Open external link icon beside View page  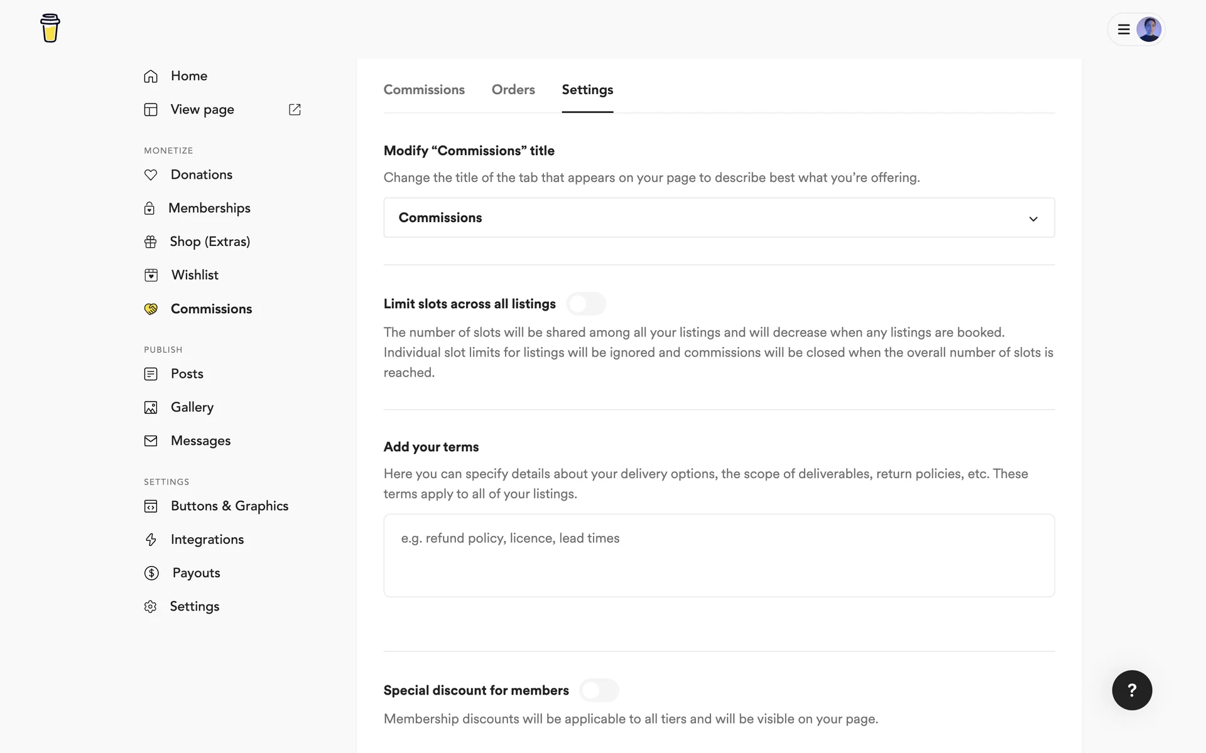point(295,110)
